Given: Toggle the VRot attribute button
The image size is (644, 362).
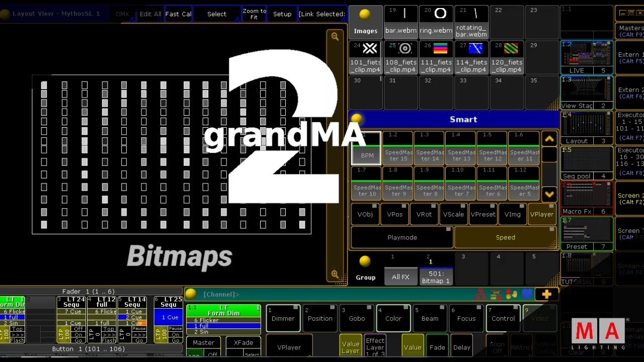Looking at the screenshot, I should coord(424,214).
